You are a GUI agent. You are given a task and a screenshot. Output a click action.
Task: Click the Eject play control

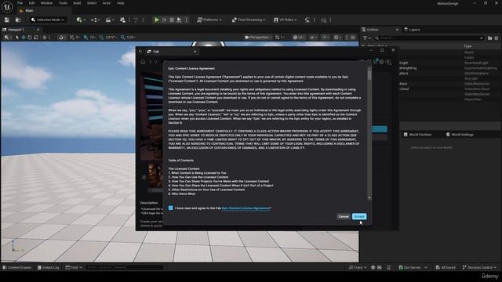pyautogui.click(x=180, y=20)
